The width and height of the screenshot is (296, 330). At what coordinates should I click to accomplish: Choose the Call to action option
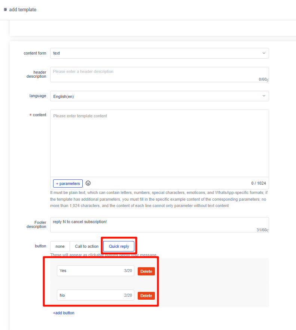point(86,246)
